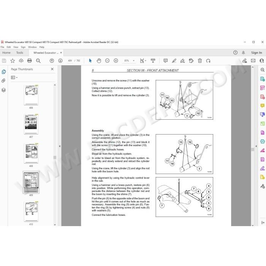266x266 pixels.
Task: Open More Tools wrench icon
Action: [263, 186]
